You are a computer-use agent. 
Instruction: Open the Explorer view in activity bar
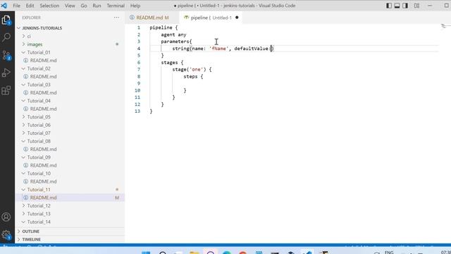pyautogui.click(x=6, y=20)
